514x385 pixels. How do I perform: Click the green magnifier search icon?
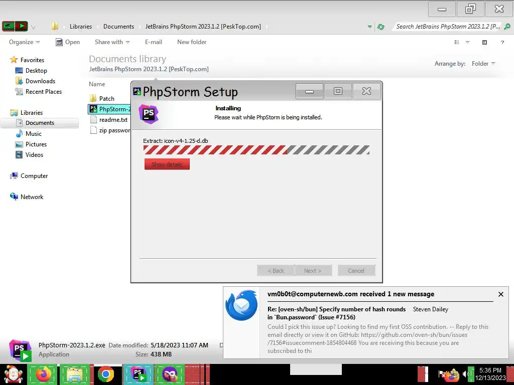507,27
